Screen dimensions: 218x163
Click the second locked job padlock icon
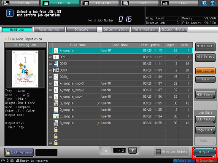coord(56,136)
